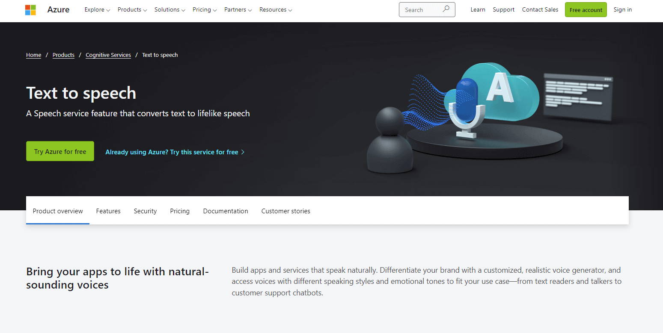
Task: Click the Free account button
Action: (586, 10)
